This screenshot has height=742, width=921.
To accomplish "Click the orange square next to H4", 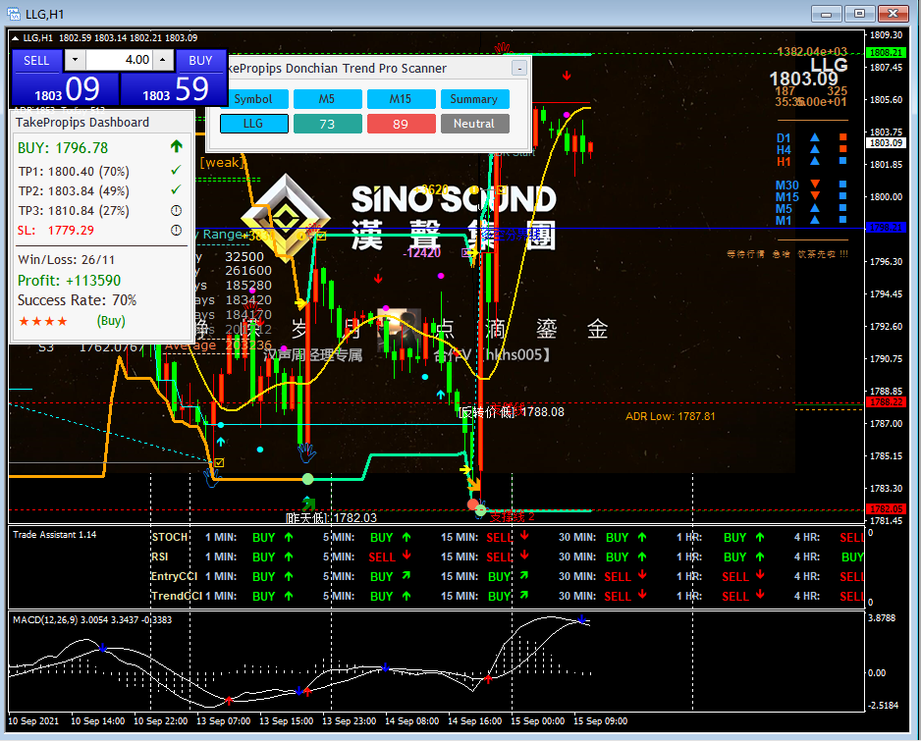I will [x=842, y=149].
